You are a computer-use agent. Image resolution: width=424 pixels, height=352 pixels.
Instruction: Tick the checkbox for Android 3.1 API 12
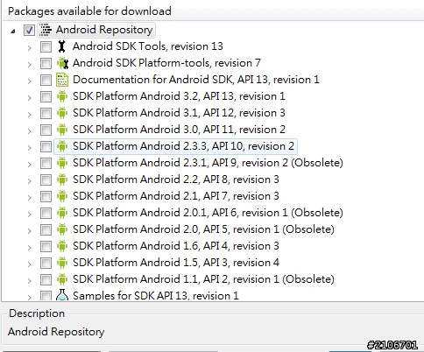coord(46,113)
